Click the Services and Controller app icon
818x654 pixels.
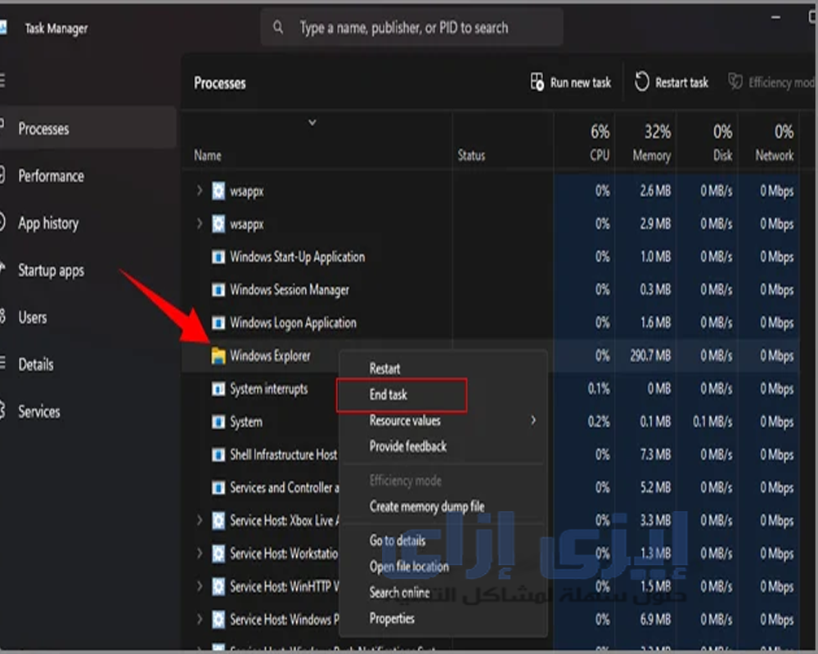point(218,487)
